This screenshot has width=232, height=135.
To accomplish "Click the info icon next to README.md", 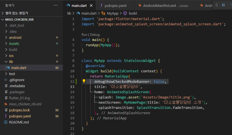I will (x=6, y=122).
